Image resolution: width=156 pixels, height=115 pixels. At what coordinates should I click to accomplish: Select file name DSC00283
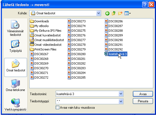79,68
